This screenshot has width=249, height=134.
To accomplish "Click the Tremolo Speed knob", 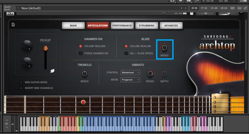I will tap(85, 74).
